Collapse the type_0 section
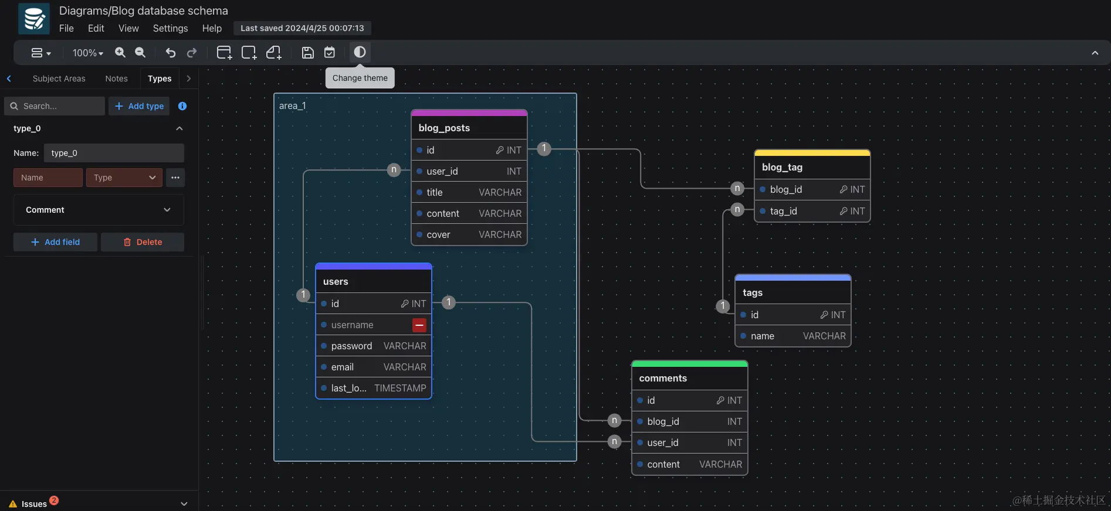 179,128
